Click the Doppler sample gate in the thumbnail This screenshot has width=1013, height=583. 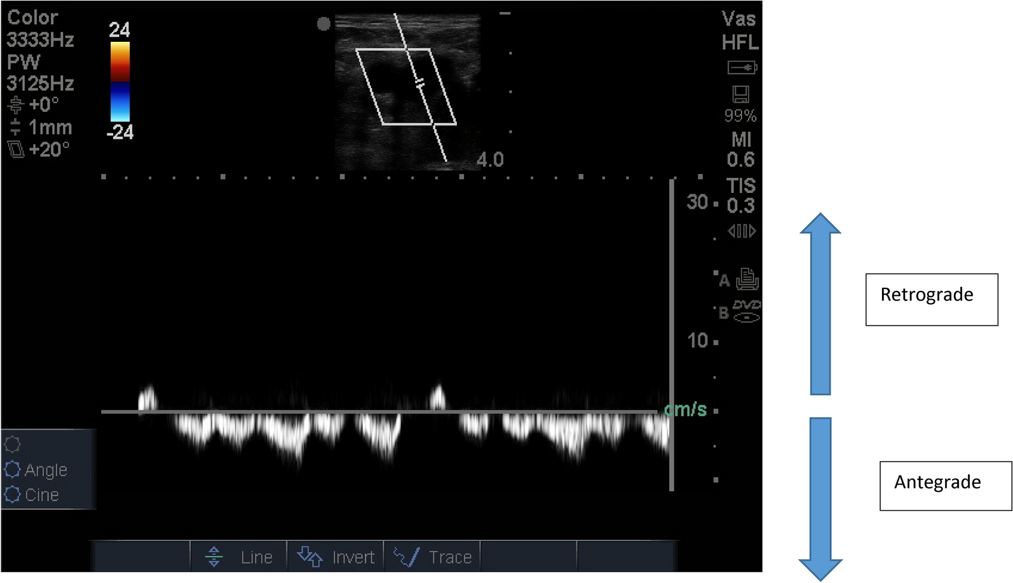419,83
